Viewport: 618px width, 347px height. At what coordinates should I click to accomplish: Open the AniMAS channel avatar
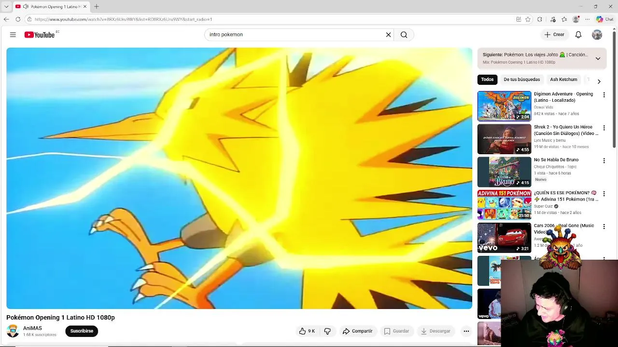coord(13,331)
